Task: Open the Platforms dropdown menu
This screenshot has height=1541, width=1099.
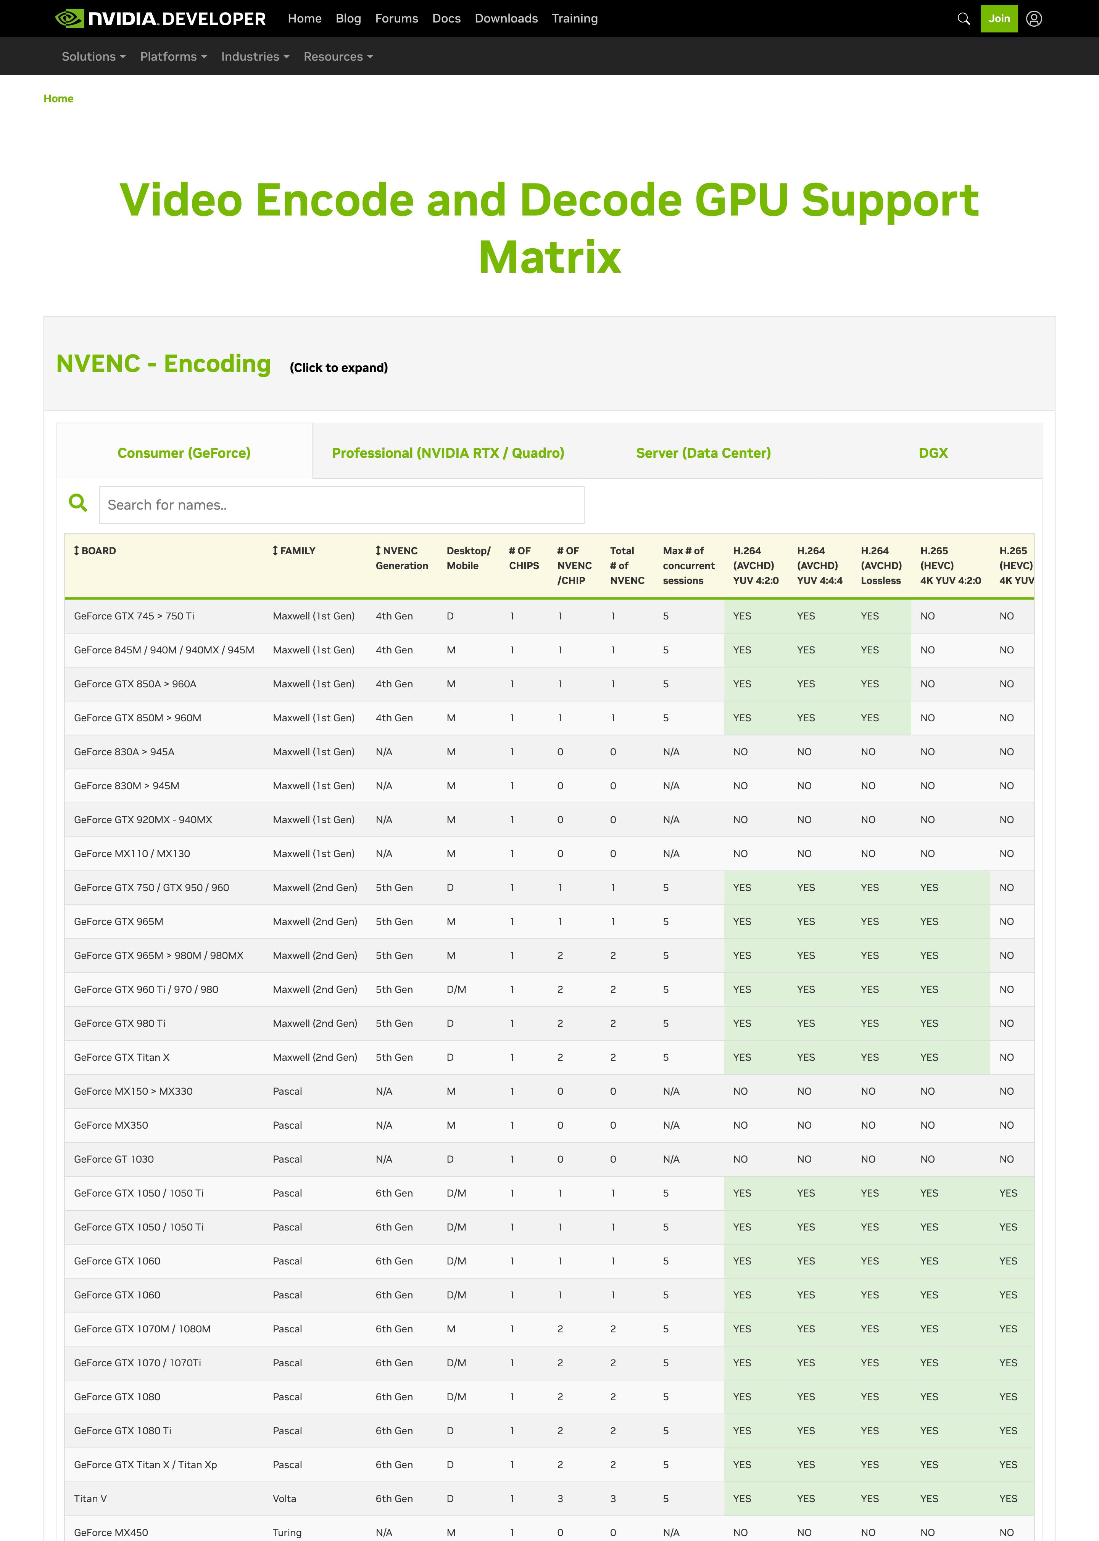Action: 173,57
